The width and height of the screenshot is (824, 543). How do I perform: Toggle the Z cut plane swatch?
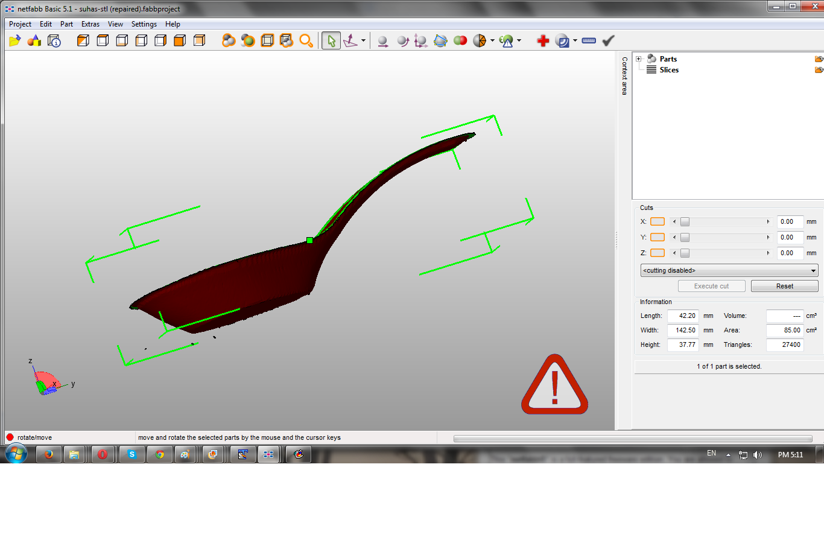click(658, 253)
